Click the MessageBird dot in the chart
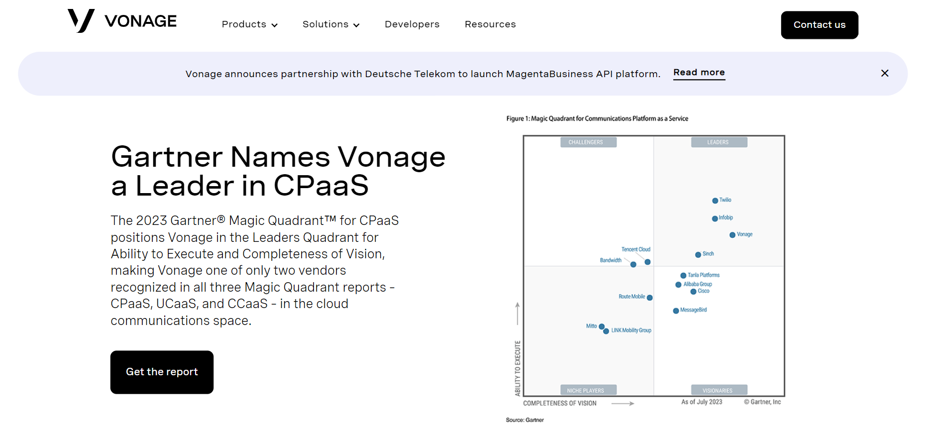928x429 pixels. coord(676,311)
